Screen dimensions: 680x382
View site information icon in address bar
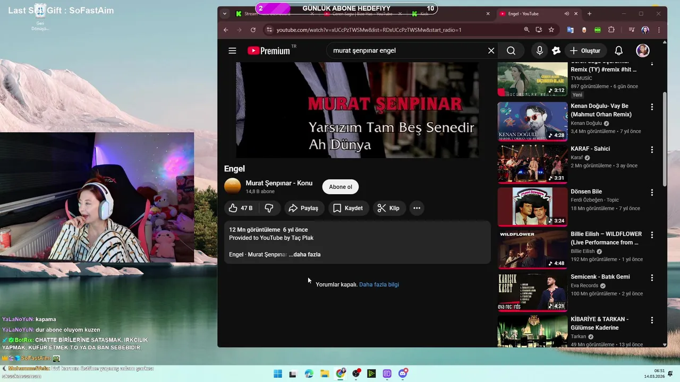coord(268,30)
